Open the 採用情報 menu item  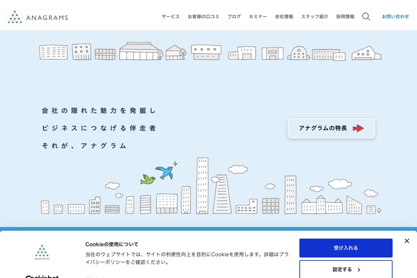point(345,16)
